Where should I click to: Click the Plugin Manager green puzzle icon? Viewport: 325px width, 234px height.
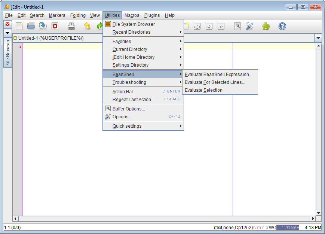pyautogui.click(x=266, y=26)
